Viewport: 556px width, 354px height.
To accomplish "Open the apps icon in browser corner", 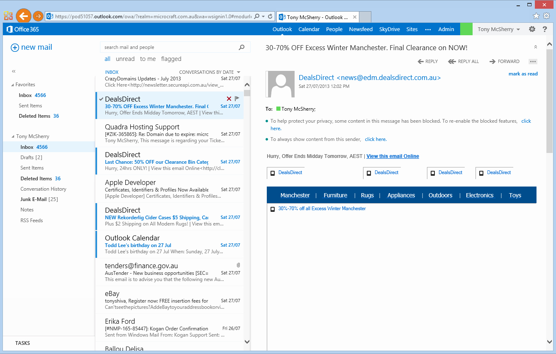I will click(x=8, y=16).
